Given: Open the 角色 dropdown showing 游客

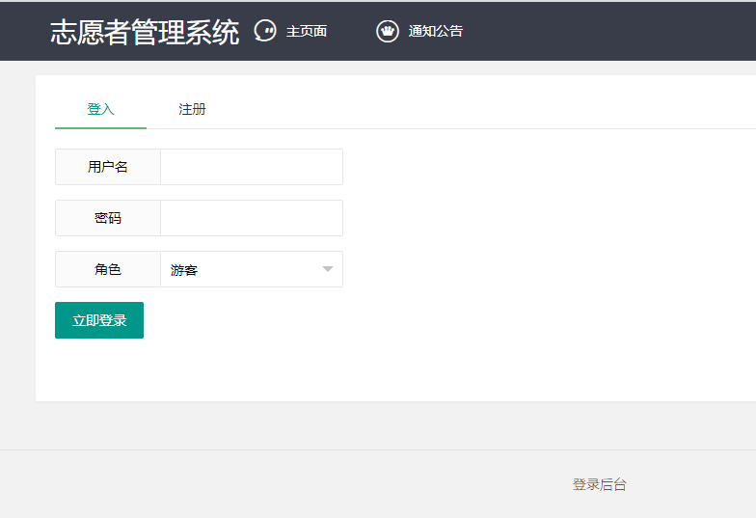Looking at the screenshot, I should pyautogui.click(x=252, y=269).
